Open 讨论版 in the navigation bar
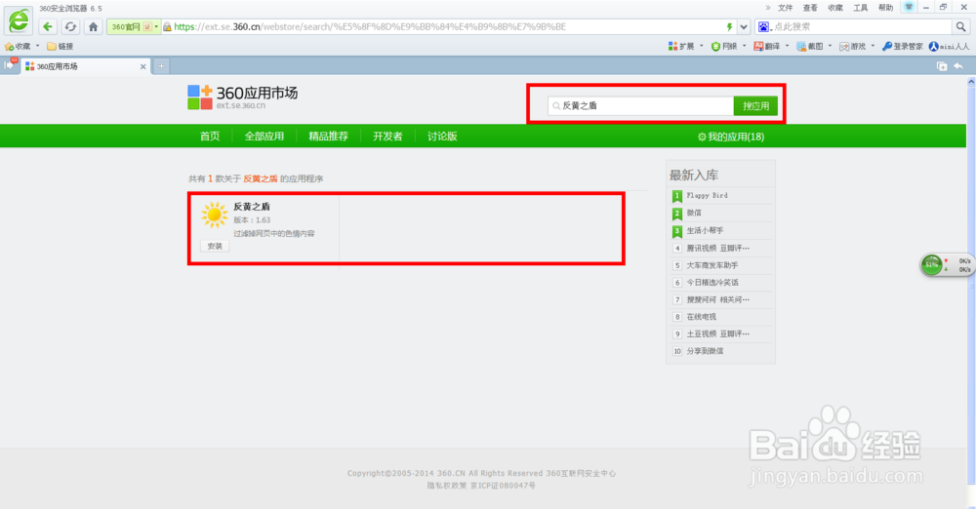This screenshot has height=509, width=976. point(442,137)
